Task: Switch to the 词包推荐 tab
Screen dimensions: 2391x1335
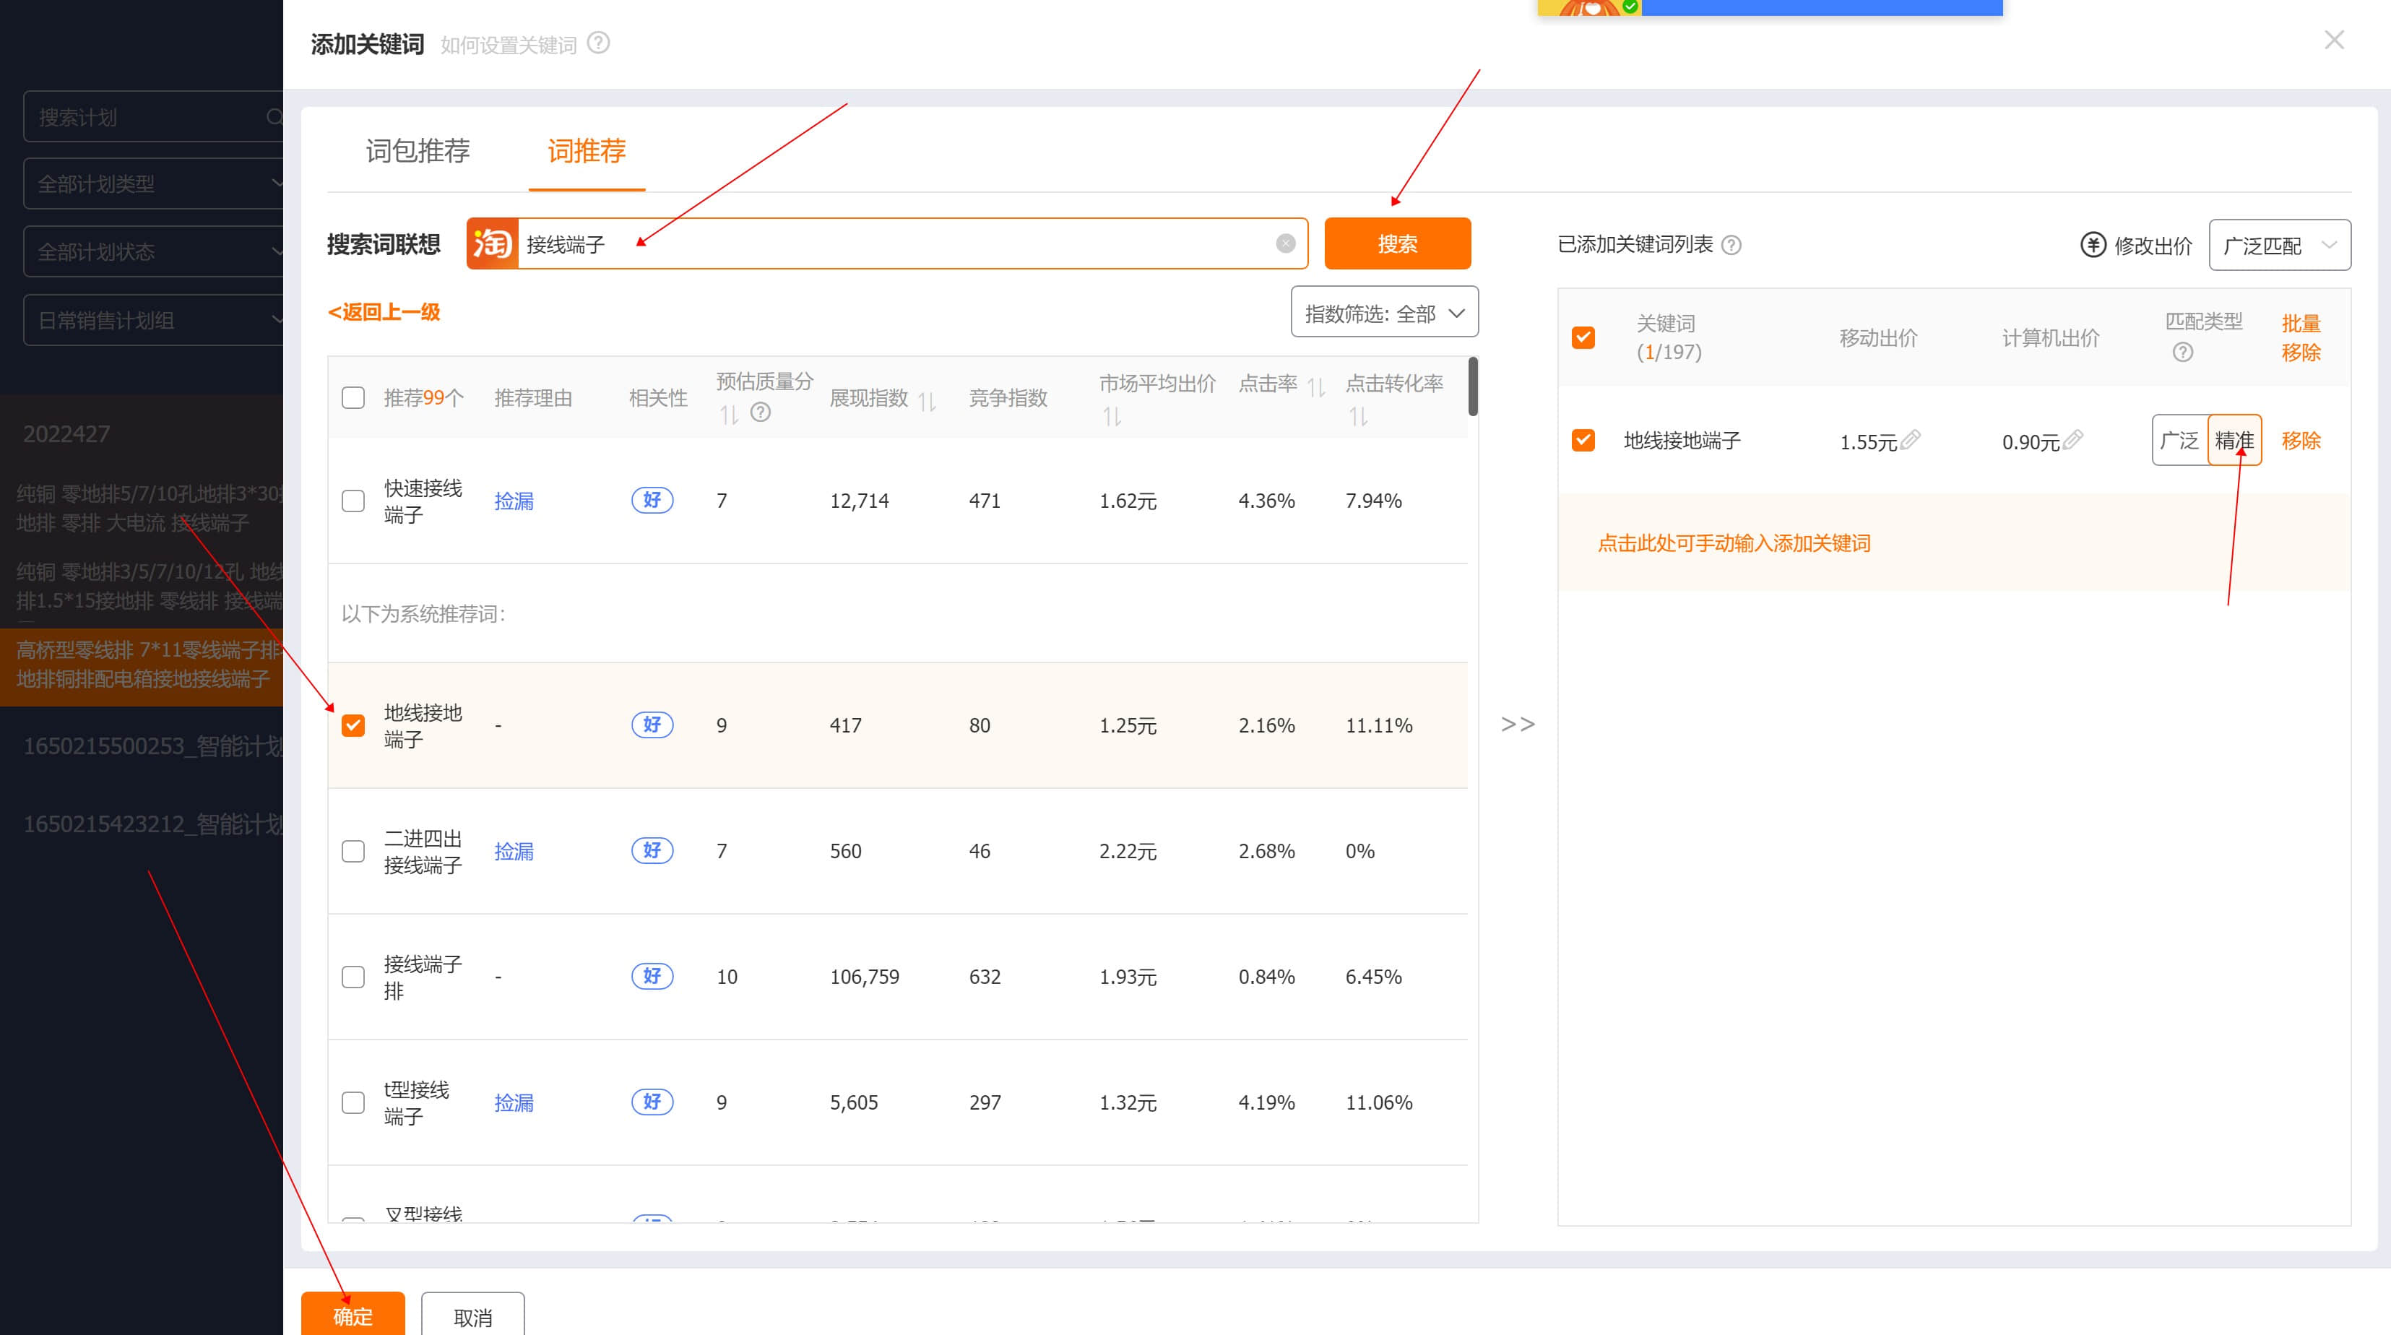Action: [418, 150]
